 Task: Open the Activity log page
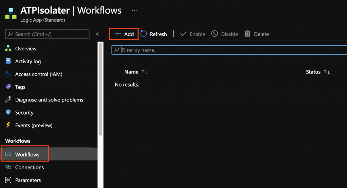28,62
